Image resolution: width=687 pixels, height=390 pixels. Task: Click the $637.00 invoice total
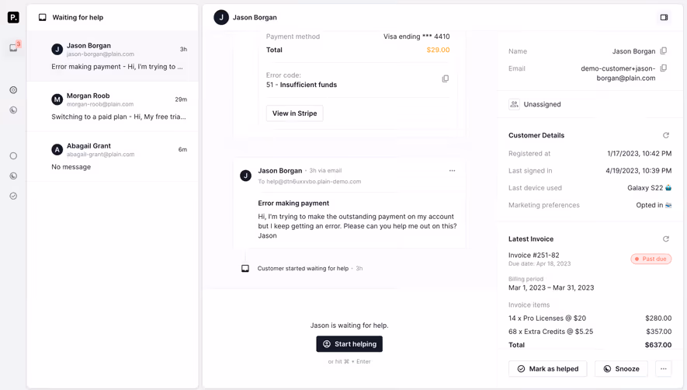point(658,345)
